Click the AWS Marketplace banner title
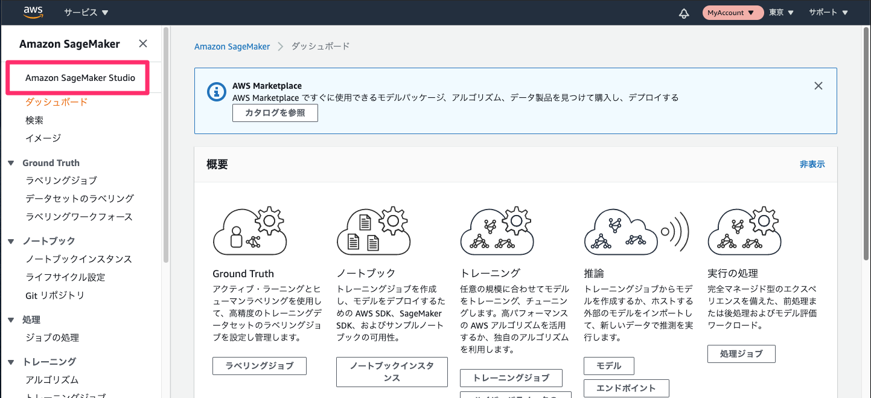The width and height of the screenshot is (871, 398). click(x=267, y=86)
